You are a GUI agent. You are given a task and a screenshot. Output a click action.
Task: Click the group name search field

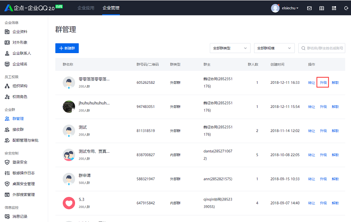coord(324,48)
